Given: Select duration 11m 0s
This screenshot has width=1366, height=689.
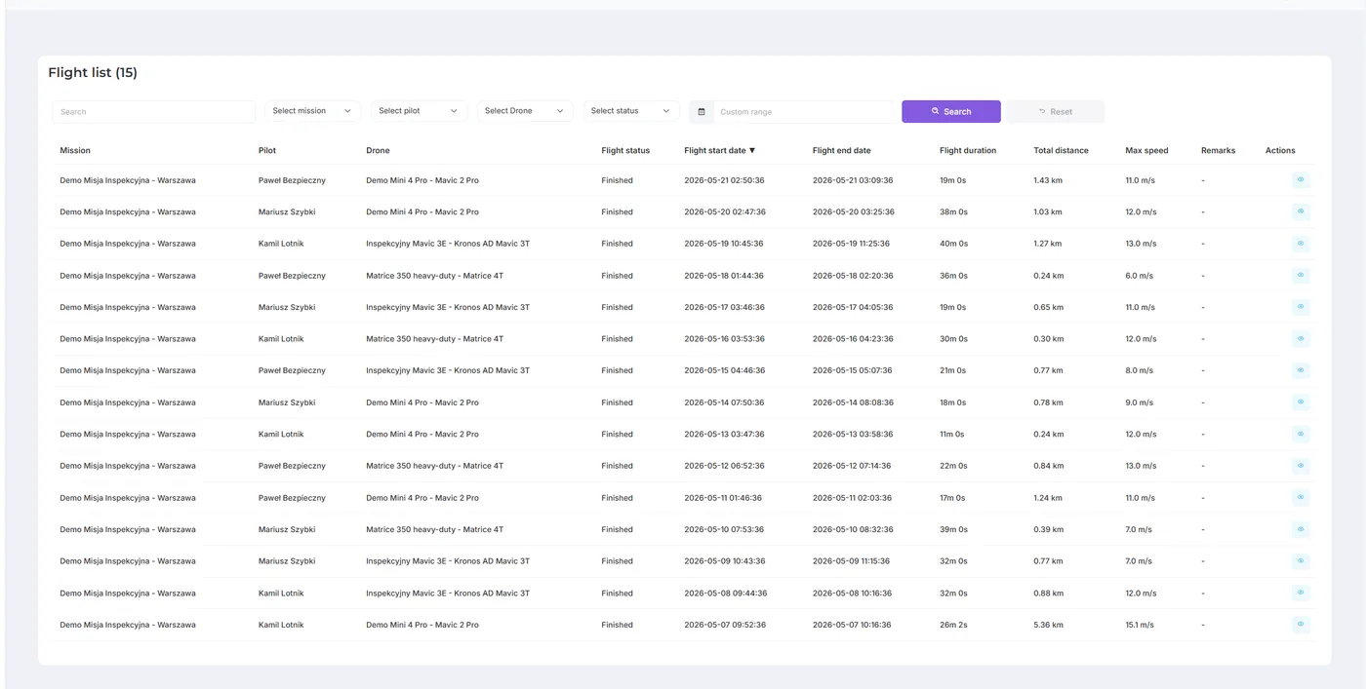Looking at the screenshot, I should coord(952,434).
